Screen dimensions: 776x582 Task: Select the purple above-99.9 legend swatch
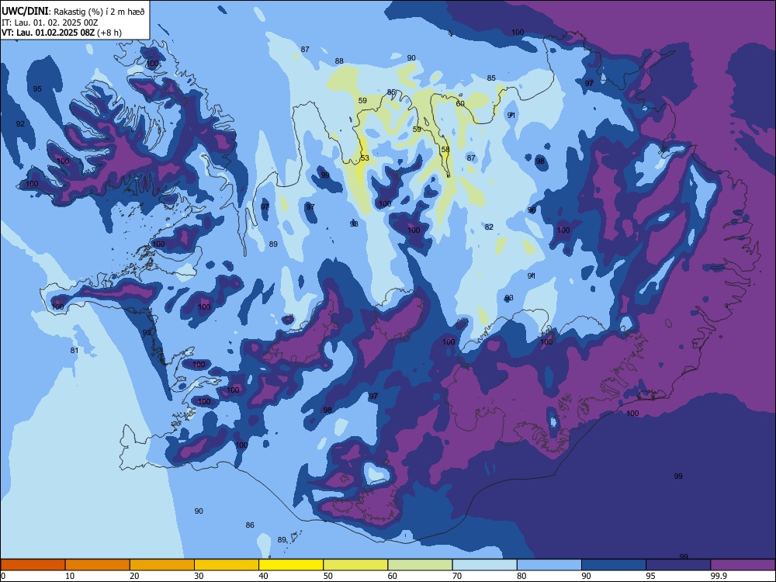743,565
